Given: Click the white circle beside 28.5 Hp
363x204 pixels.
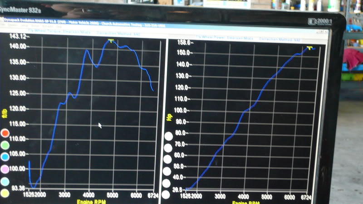Looking at the screenshot, I should coord(166,195).
